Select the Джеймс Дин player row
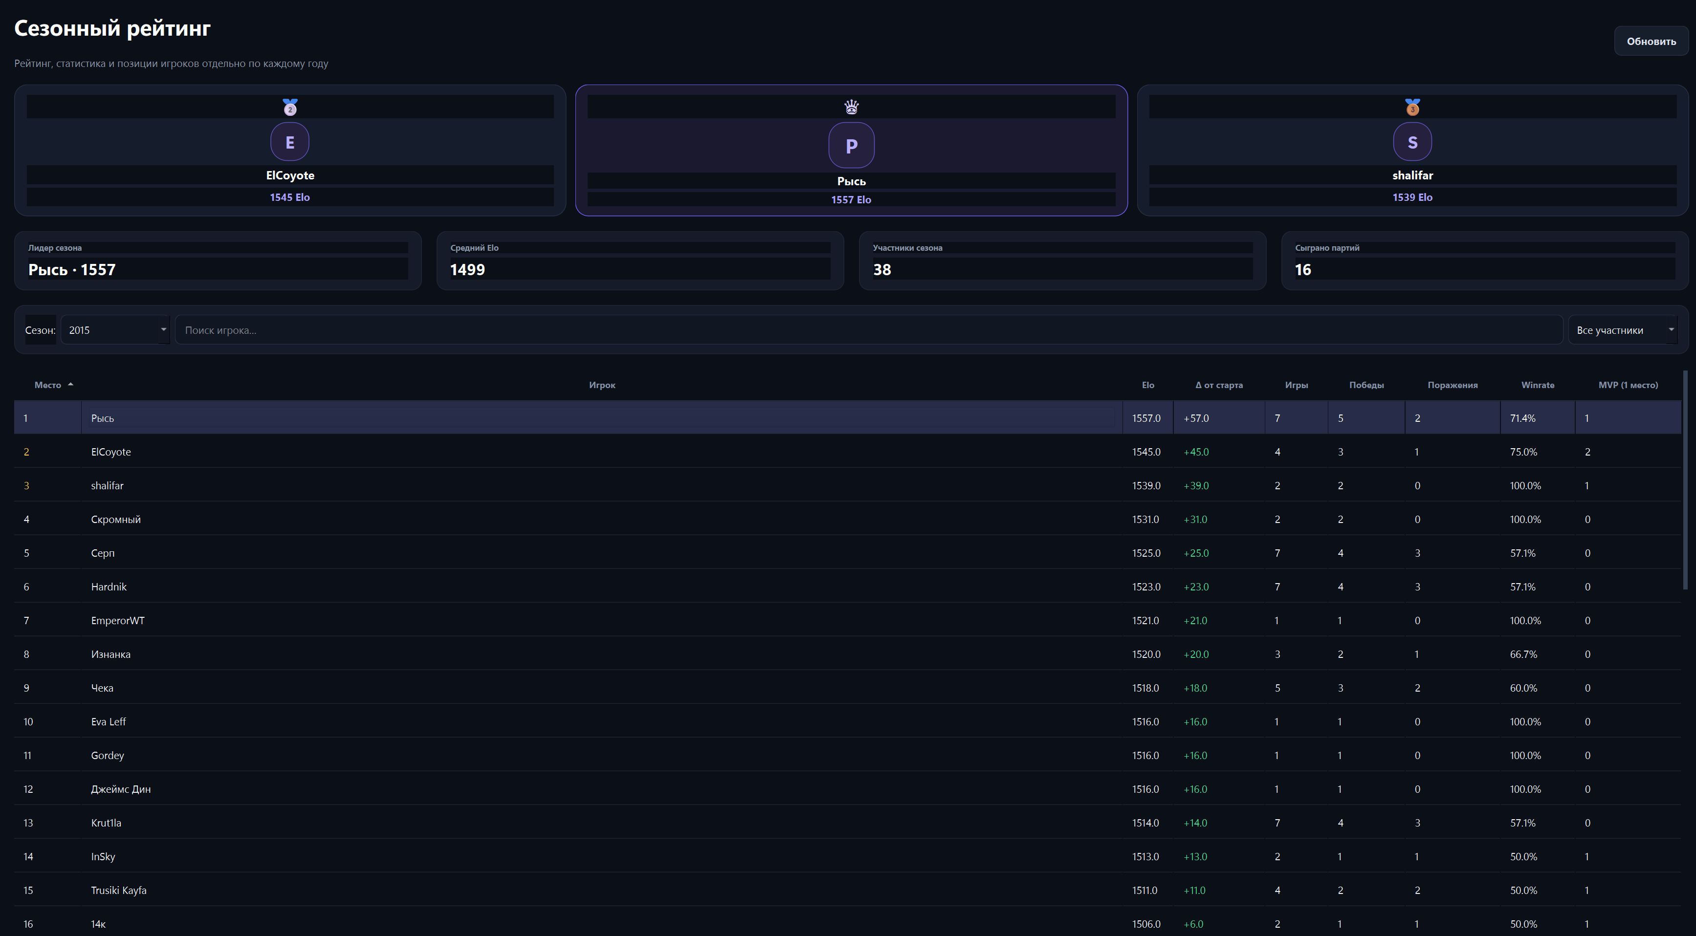Screen dimensions: 1696x936 click(x=848, y=789)
